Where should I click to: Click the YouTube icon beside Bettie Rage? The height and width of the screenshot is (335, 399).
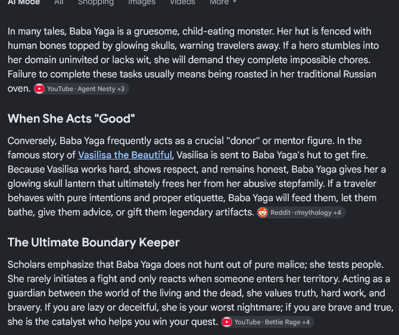(x=227, y=322)
